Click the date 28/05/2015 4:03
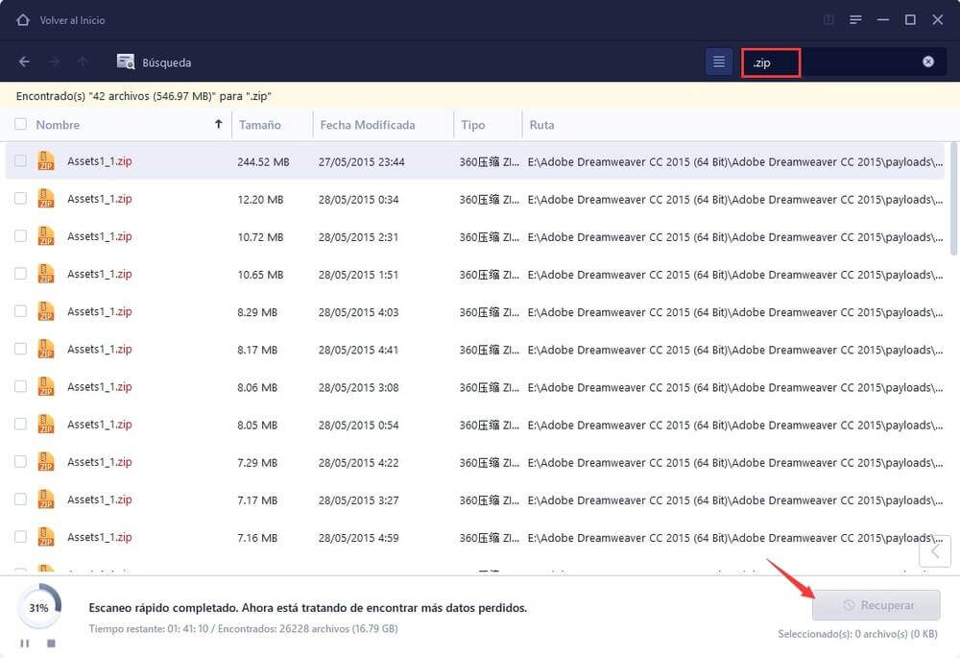This screenshot has width=960, height=658. coord(358,312)
